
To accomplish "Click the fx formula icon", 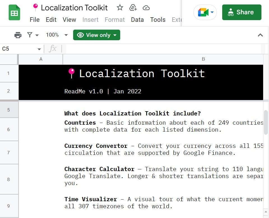I will tap(53, 49).
